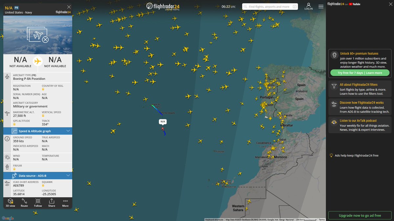
Task: Click the Speed & Altitude graph icon
Action: [14, 131]
